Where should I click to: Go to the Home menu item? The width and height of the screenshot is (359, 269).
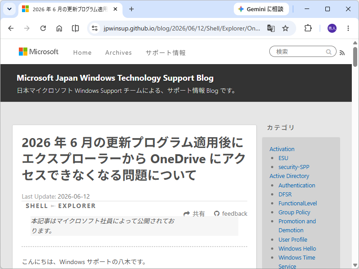(82, 52)
